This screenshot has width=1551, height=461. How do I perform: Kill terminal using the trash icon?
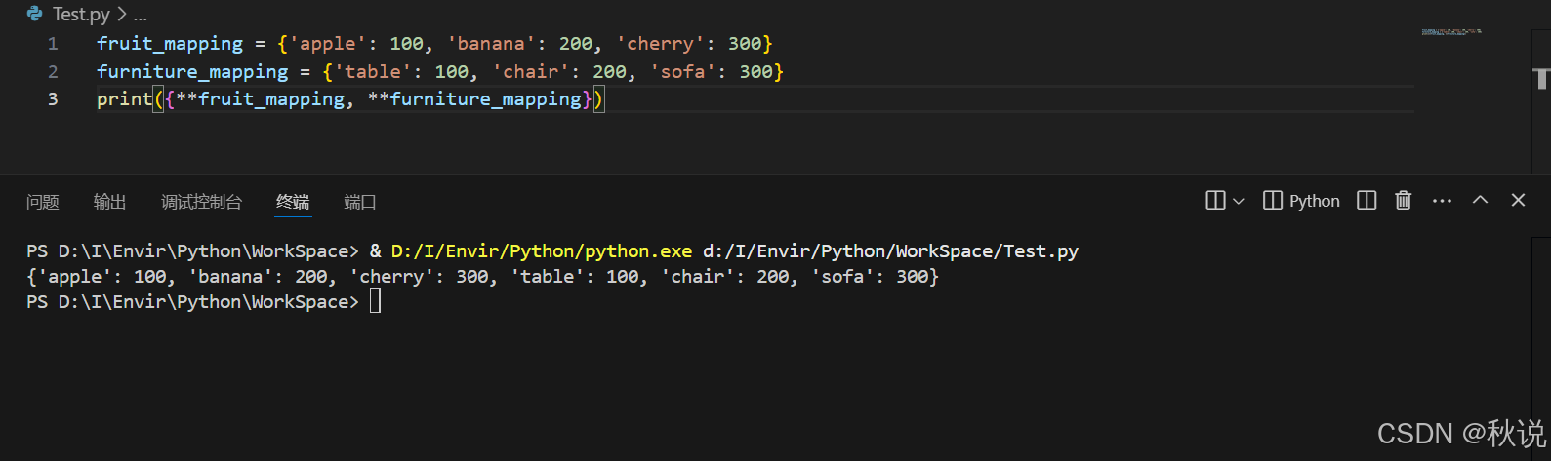tap(1403, 200)
